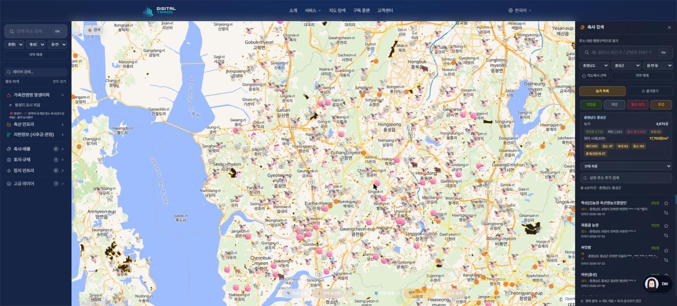The image size is (677, 306).
Task: Open the Diti chatbot avatar
Action: point(651,284)
